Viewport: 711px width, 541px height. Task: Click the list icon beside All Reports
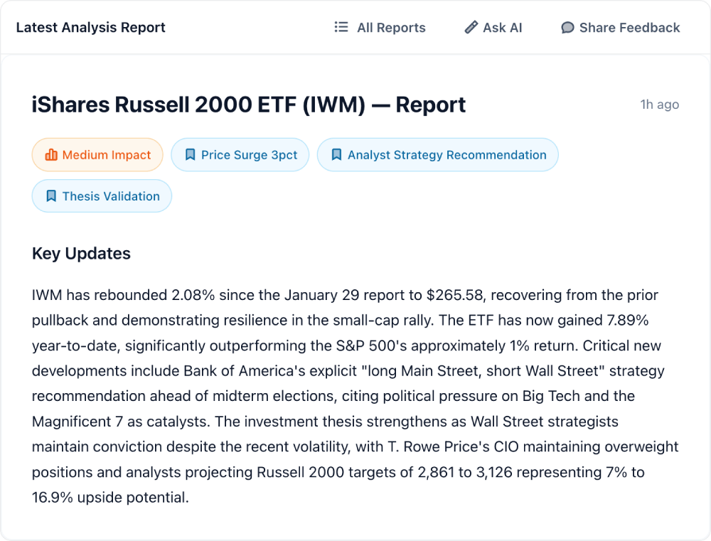point(340,27)
